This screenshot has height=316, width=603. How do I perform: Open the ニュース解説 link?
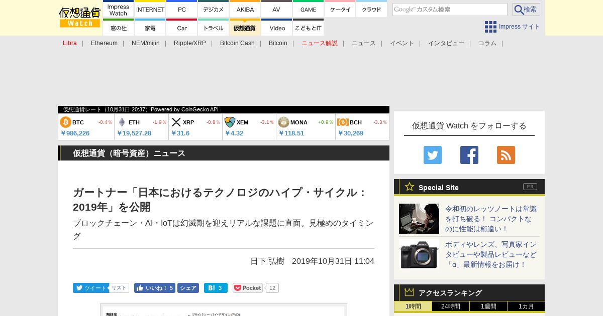click(x=320, y=43)
